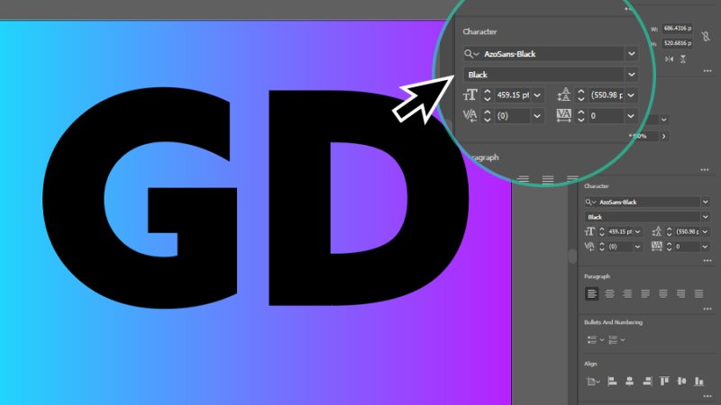
Task: Click font search icon in unmagnified Character panel
Action: coord(590,202)
